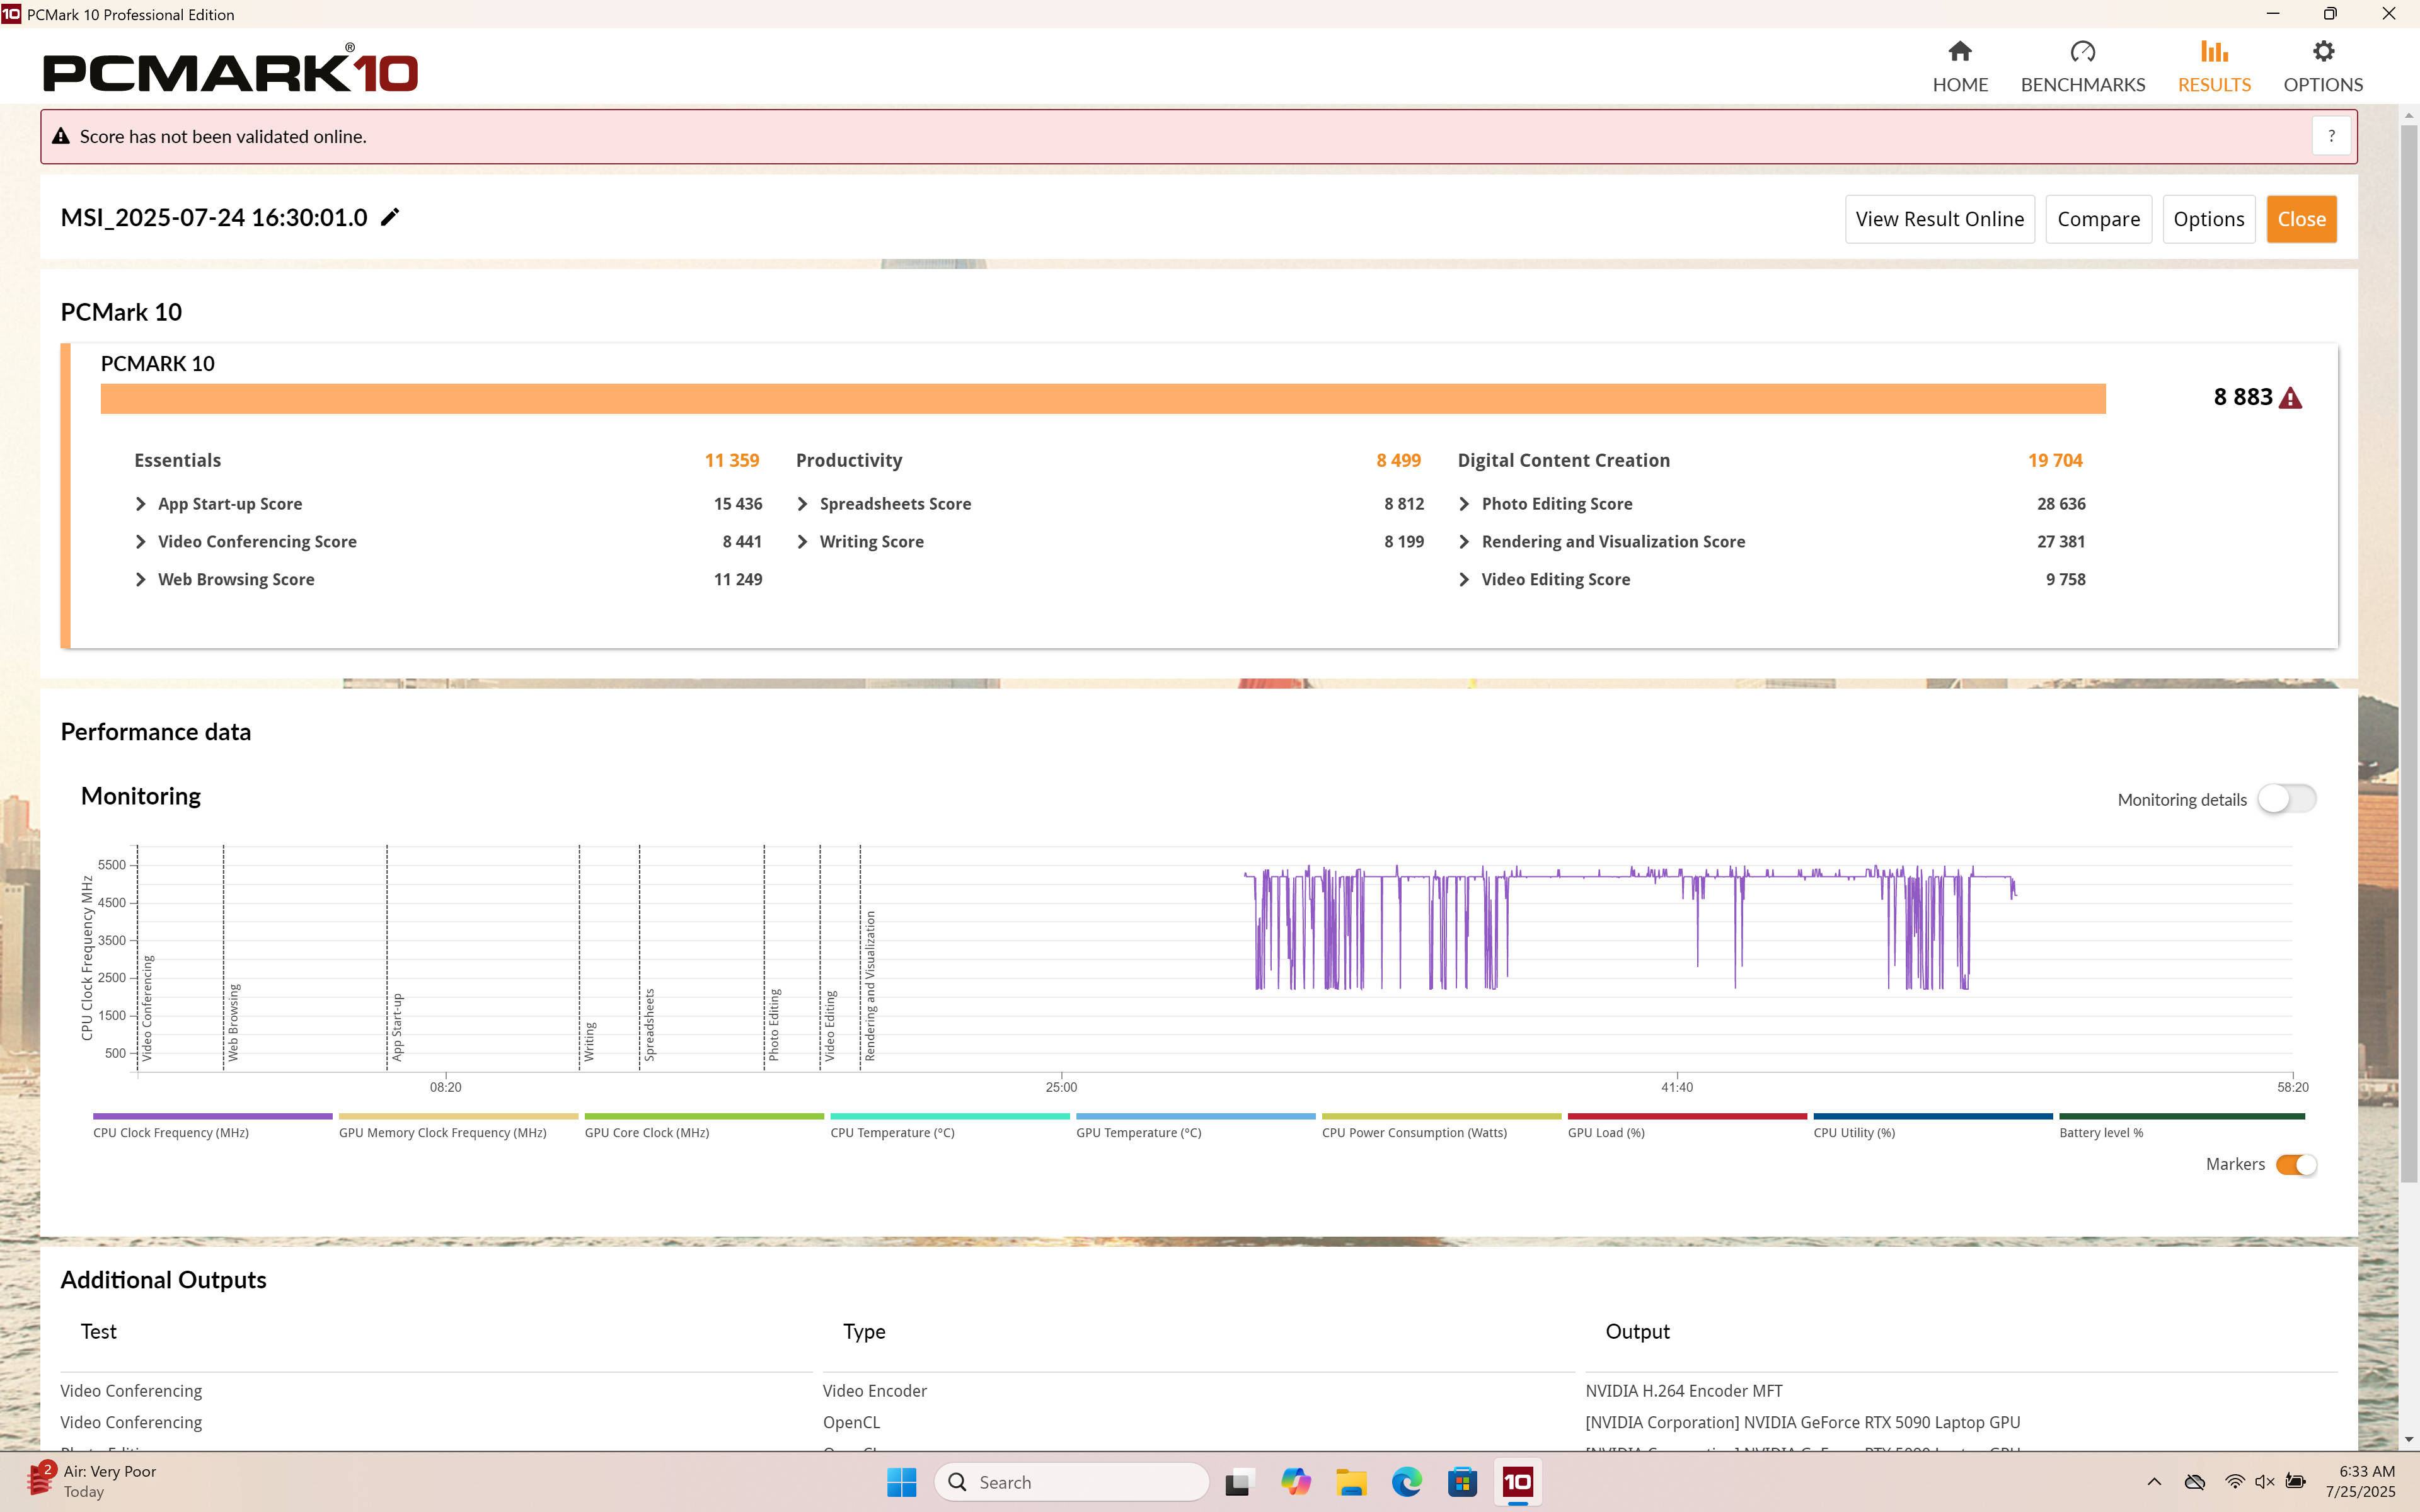The height and width of the screenshot is (1512, 2420).
Task: Open the Home icon in navigation
Action: [1959, 51]
